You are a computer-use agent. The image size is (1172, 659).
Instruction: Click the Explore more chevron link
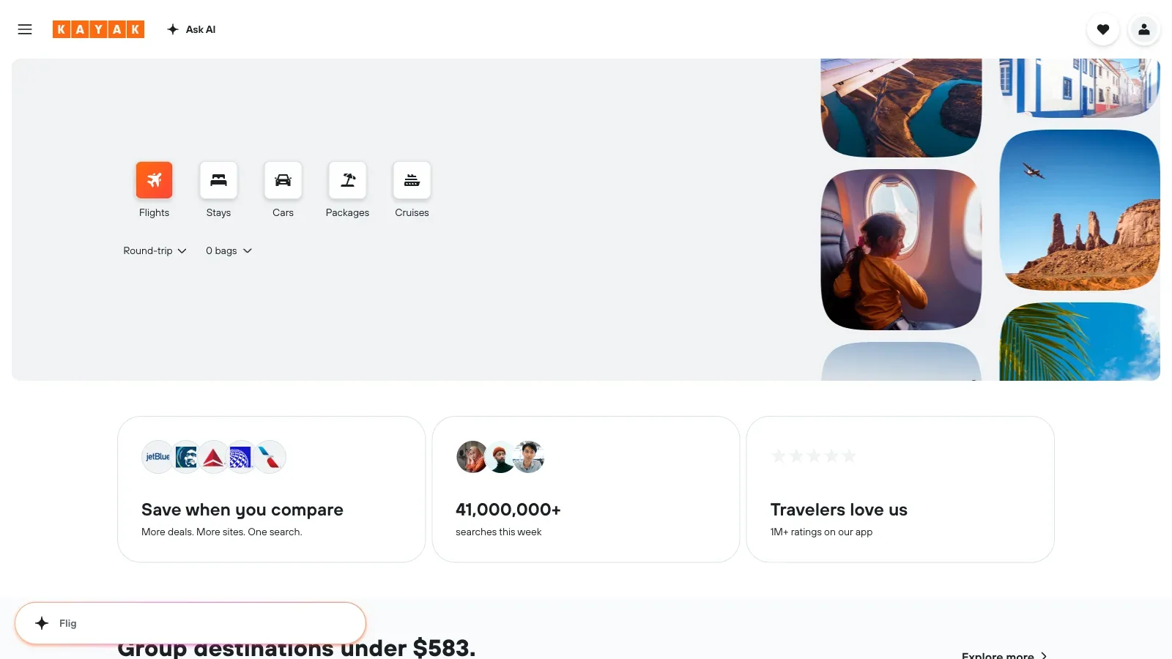click(1004, 655)
